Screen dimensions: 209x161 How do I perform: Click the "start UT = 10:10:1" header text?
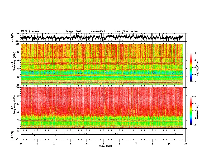pyautogui.click(x=127, y=32)
